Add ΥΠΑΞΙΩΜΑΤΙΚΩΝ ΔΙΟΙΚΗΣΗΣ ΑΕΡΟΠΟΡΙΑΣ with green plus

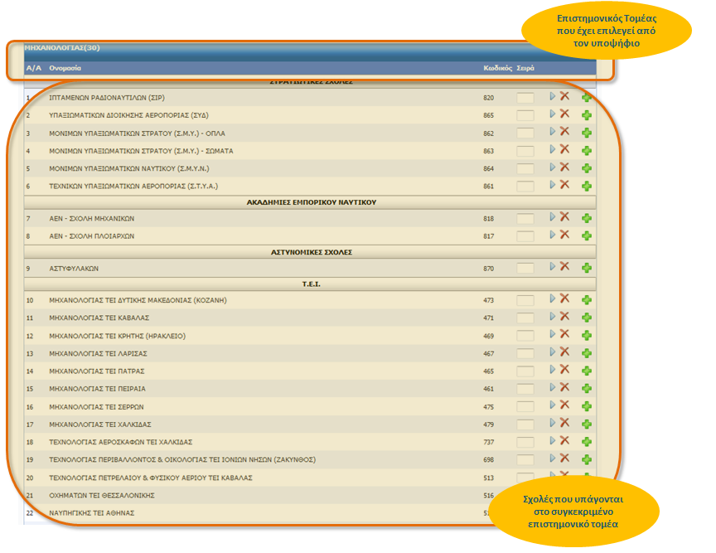tap(587, 115)
